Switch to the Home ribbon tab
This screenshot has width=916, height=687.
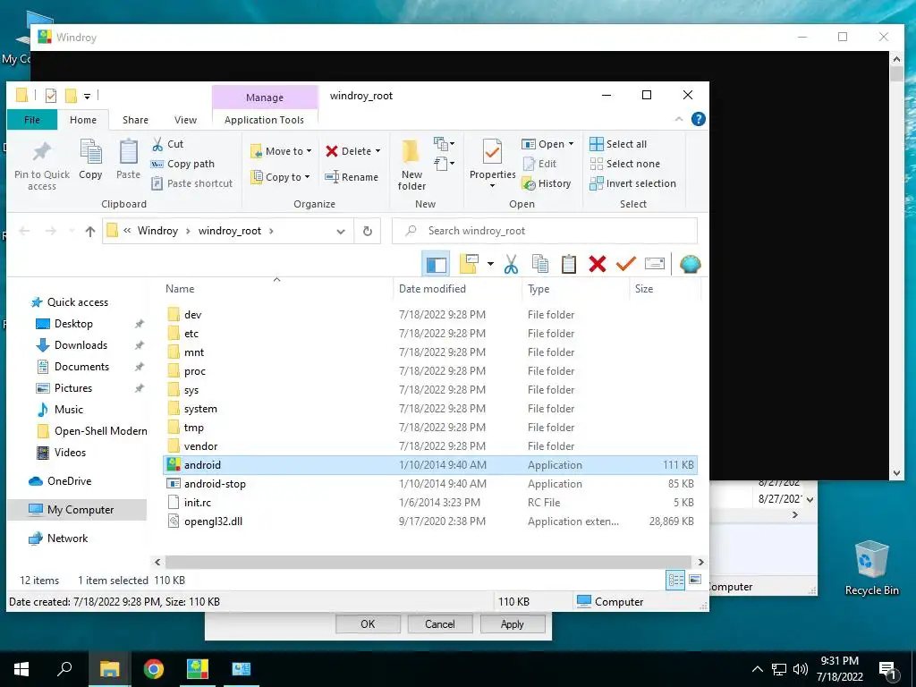click(x=83, y=120)
